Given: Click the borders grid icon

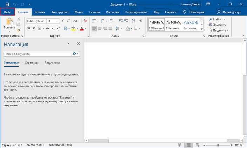Looking at the screenshot, I should tap(136, 28).
